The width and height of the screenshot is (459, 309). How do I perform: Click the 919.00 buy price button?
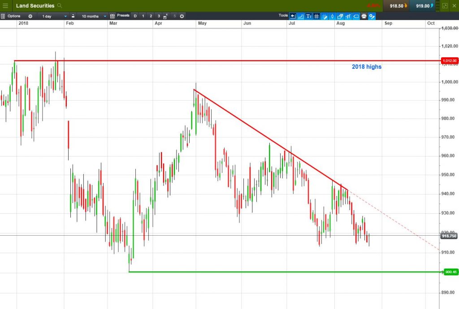[423, 6]
